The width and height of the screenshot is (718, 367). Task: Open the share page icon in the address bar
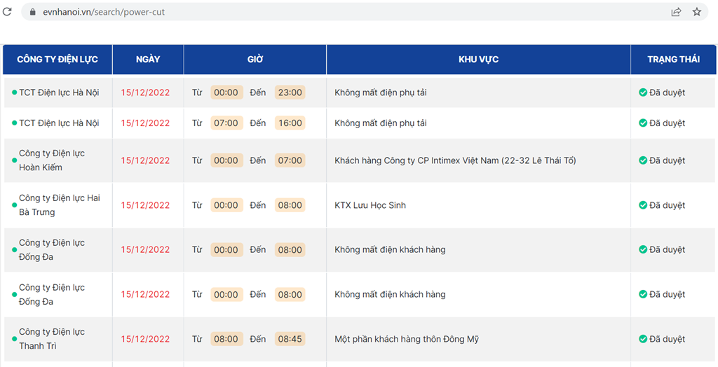click(x=676, y=12)
